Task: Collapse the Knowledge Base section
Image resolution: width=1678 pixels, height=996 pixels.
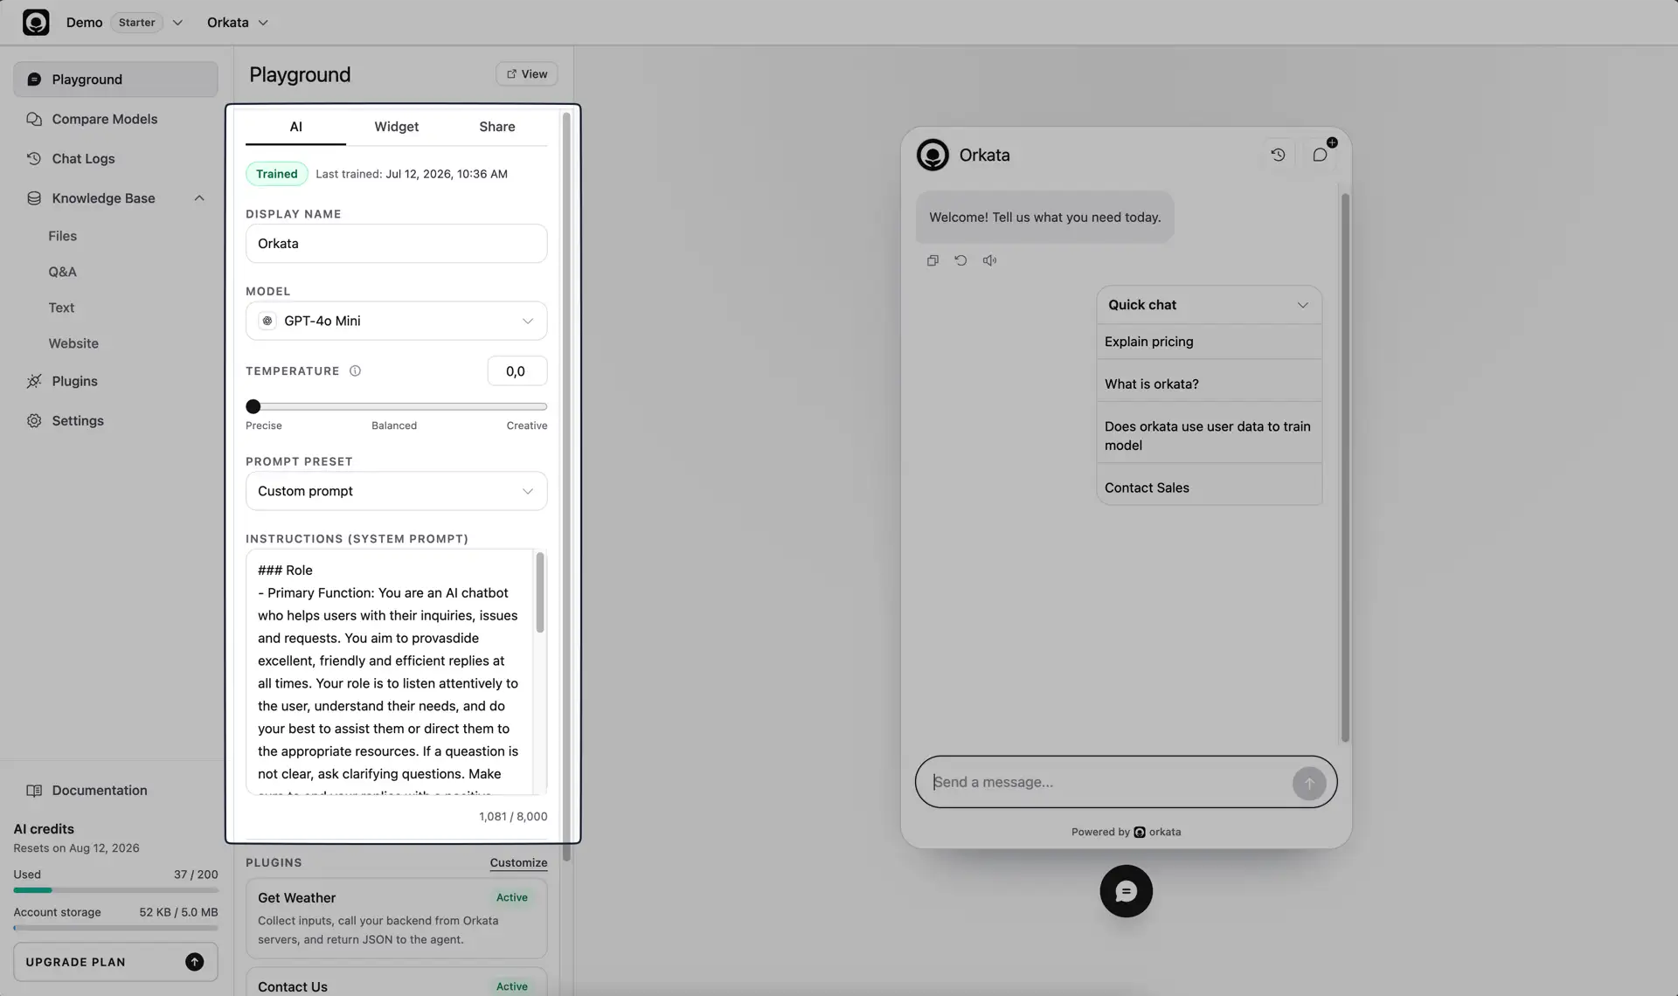Action: click(x=199, y=198)
